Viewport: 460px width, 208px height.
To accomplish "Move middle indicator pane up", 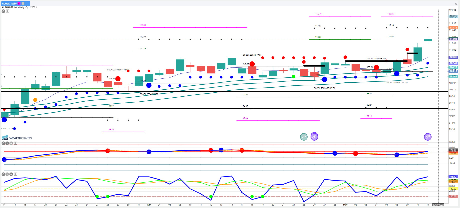I will [11, 143].
